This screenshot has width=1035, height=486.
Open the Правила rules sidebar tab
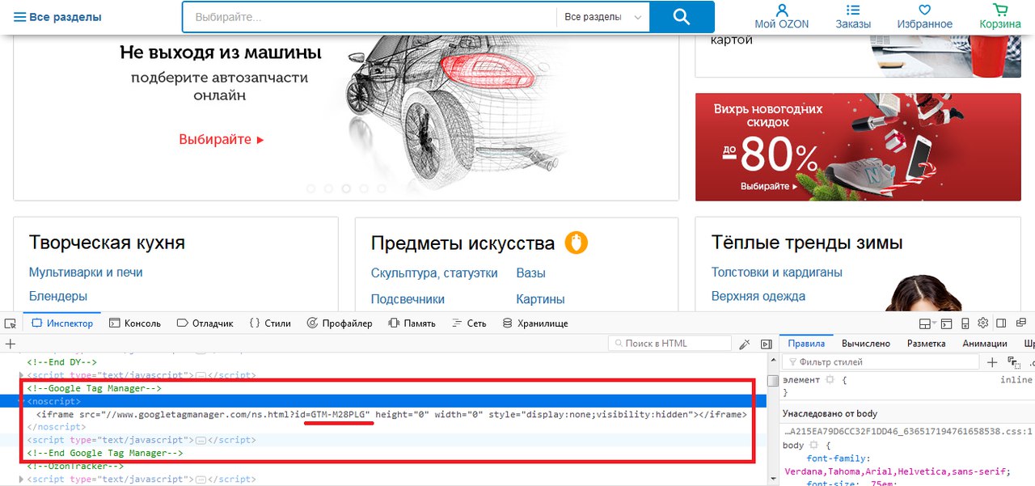(x=805, y=344)
